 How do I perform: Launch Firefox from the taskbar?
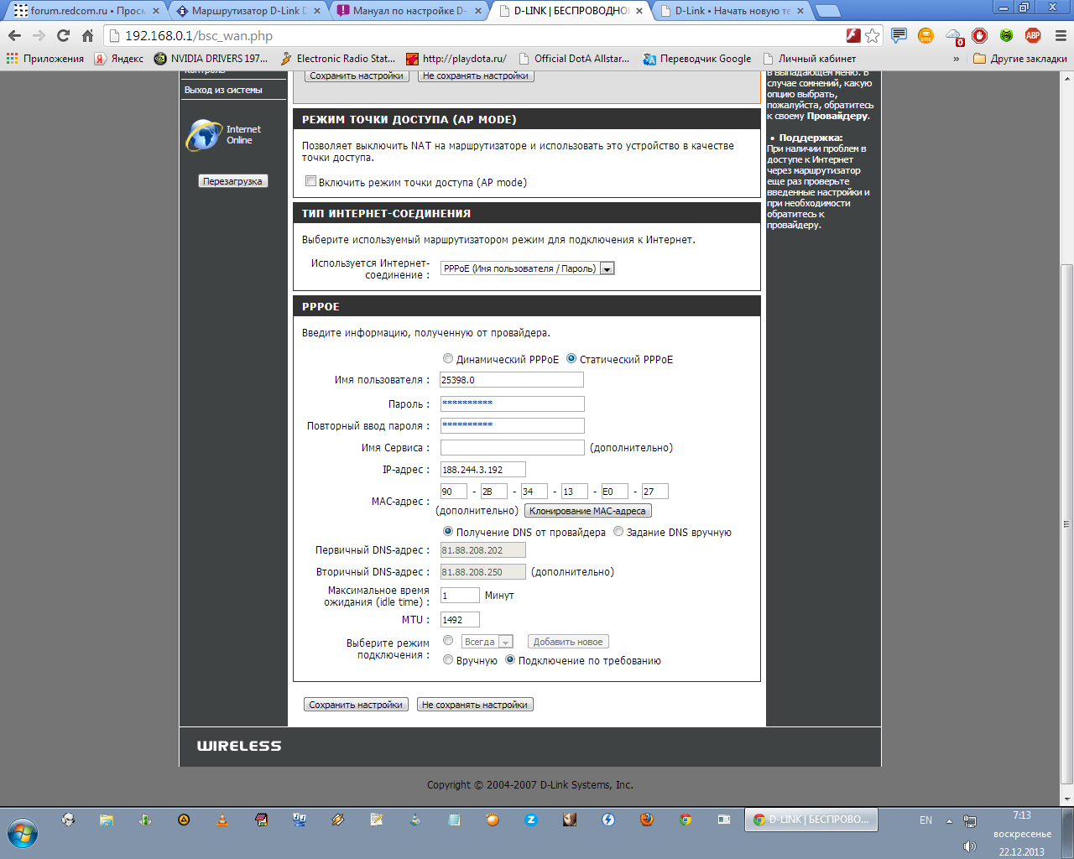647,820
